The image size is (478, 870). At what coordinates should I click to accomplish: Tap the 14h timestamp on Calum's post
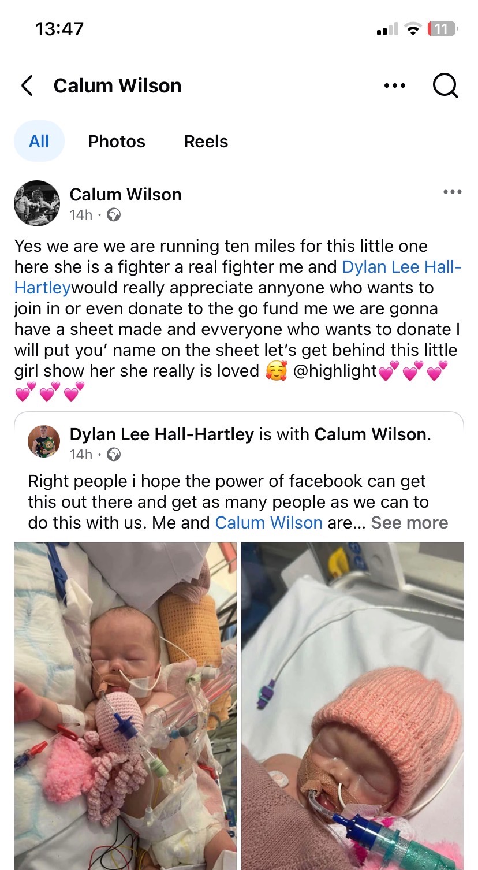[x=81, y=215]
